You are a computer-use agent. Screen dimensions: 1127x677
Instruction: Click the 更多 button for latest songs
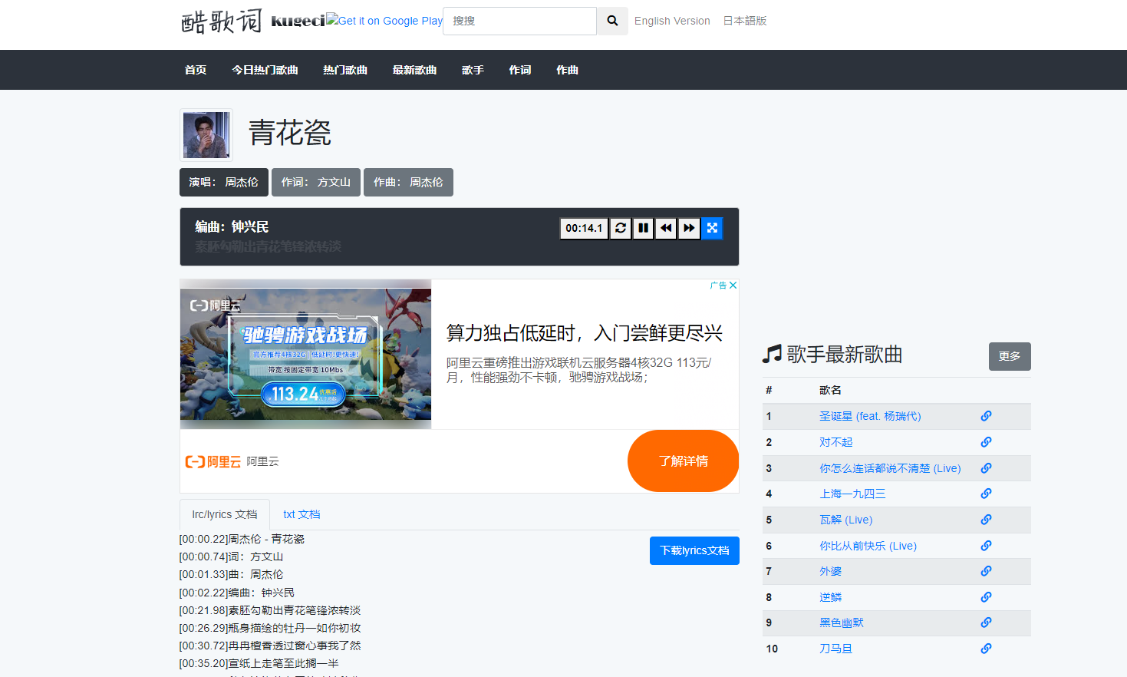pos(1010,356)
